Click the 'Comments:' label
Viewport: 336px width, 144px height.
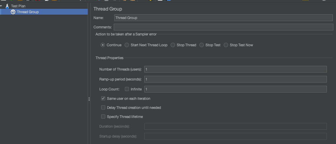[103, 27]
